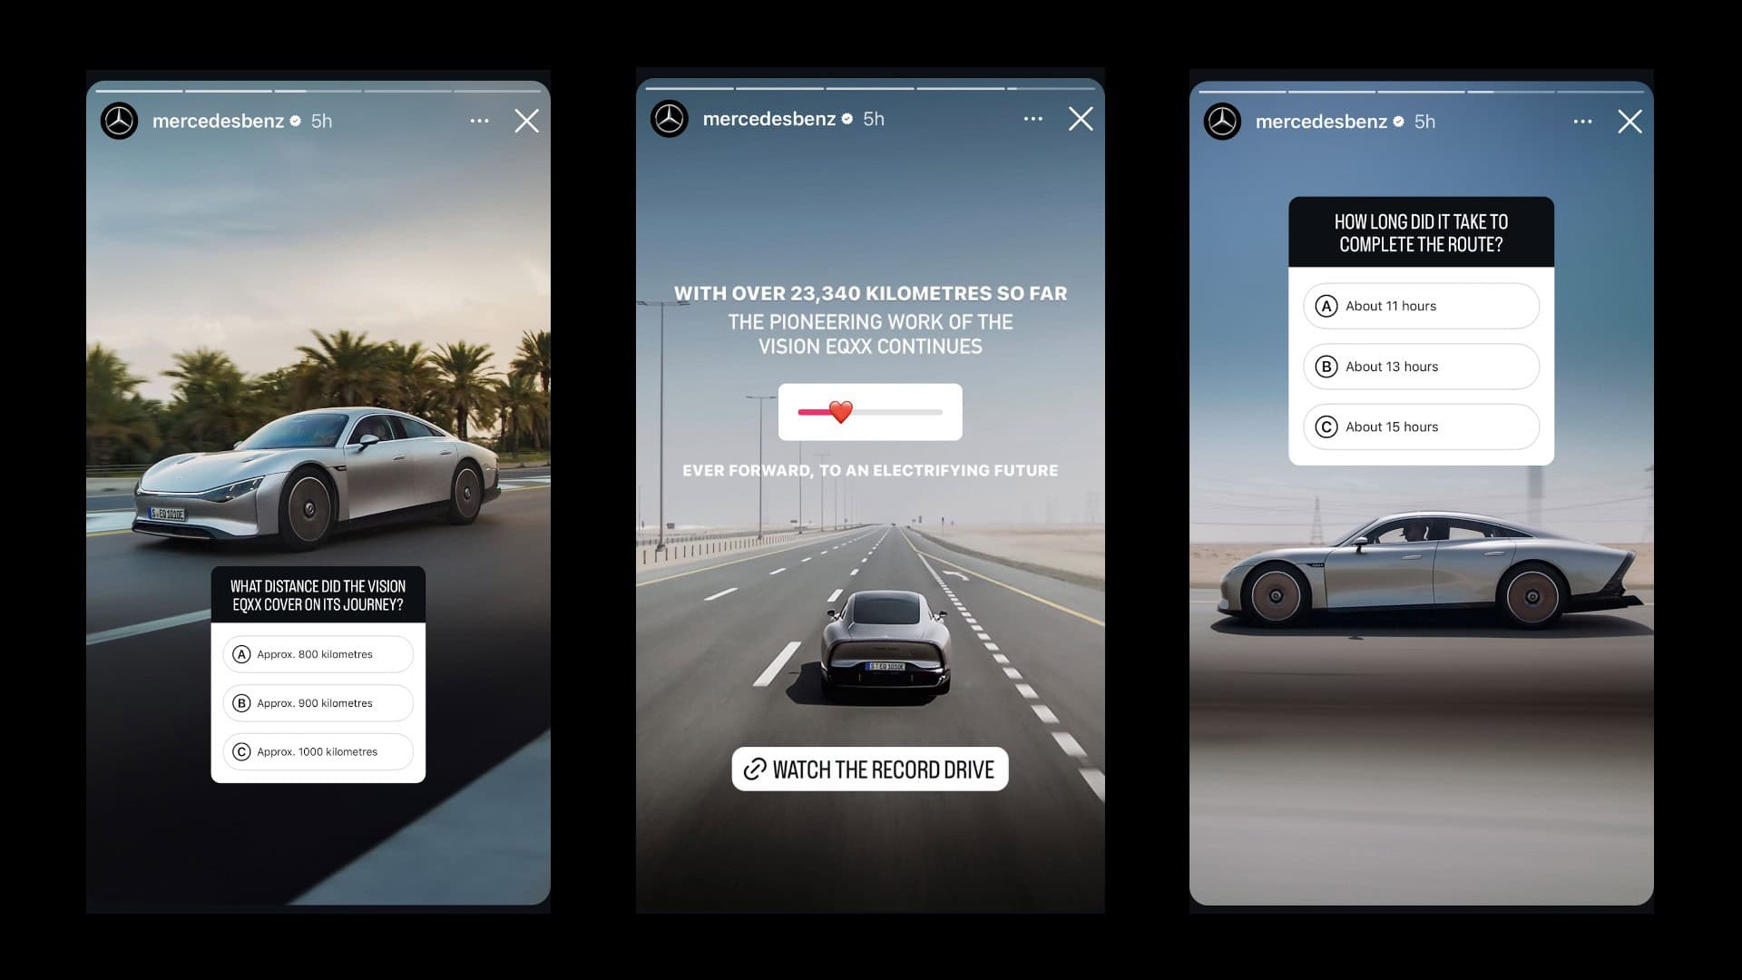The width and height of the screenshot is (1742, 980).
Task: Click the three dots menu on left story
Action: point(480,121)
